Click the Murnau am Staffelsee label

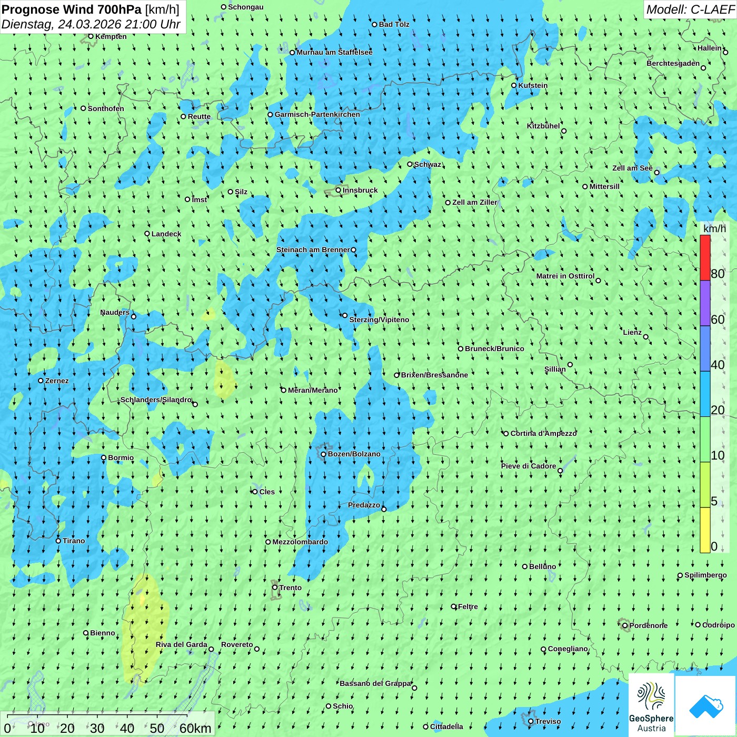tap(335, 52)
